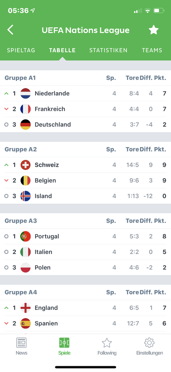Viewport: 171px width, 372px height.
Task: Switch to the STATISTIKEN tab
Action: point(108,50)
